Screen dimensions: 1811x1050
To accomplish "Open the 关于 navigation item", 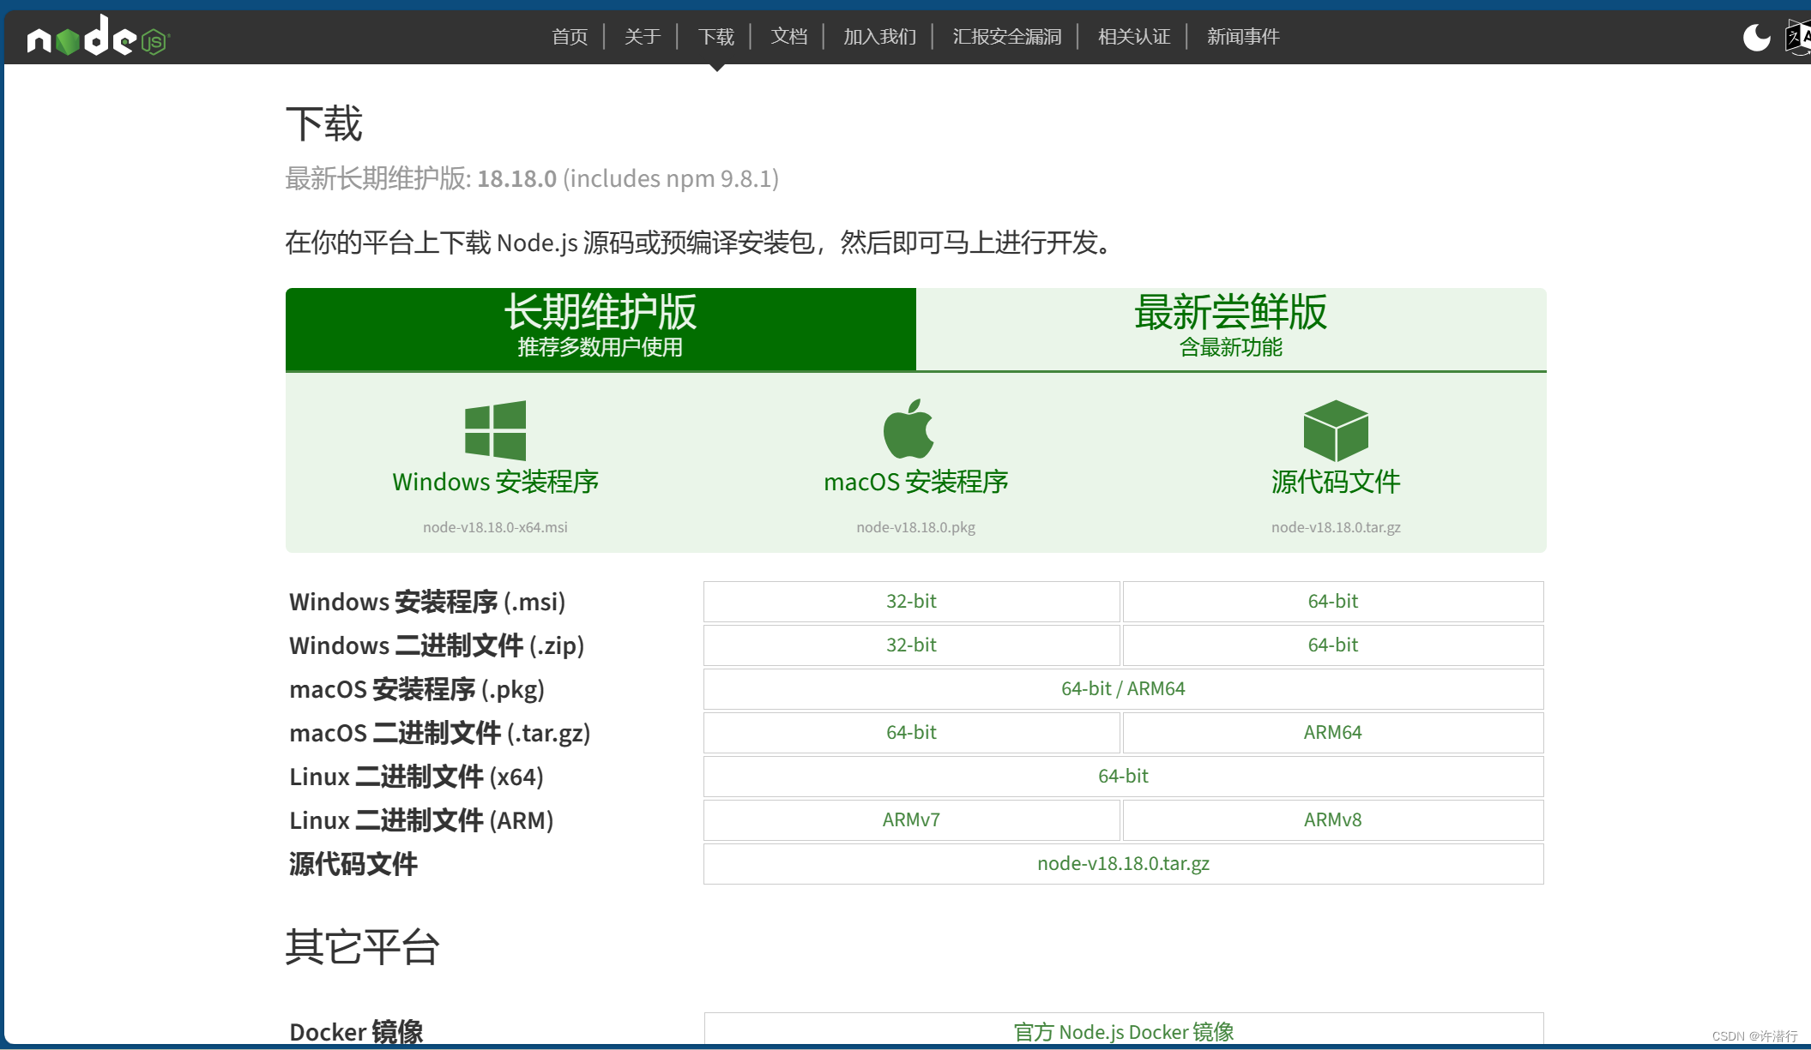I will pos(643,37).
